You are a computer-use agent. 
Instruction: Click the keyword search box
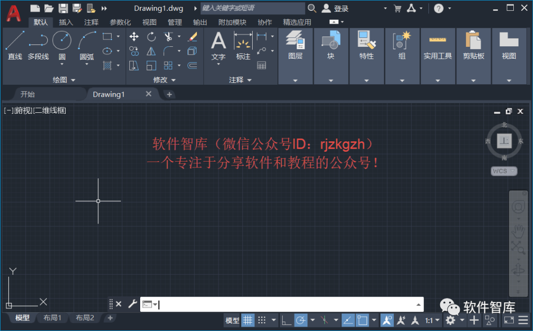point(253,8)
